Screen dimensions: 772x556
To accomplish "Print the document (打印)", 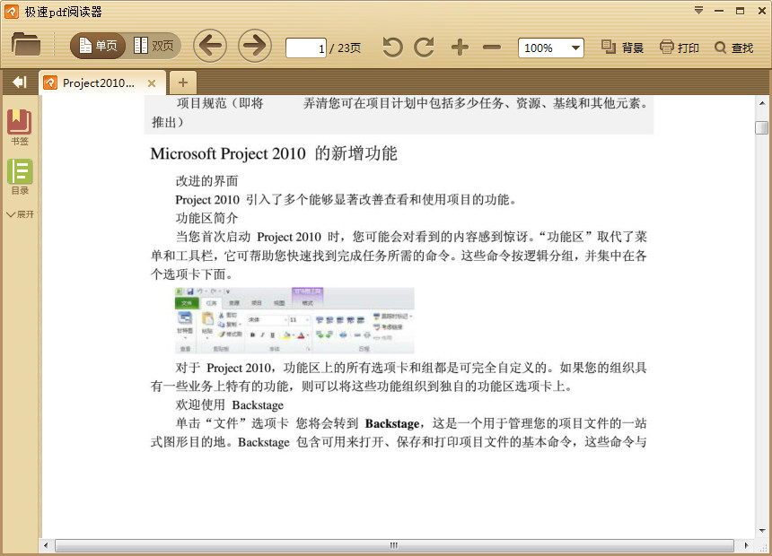I will (x=679, y=48).
